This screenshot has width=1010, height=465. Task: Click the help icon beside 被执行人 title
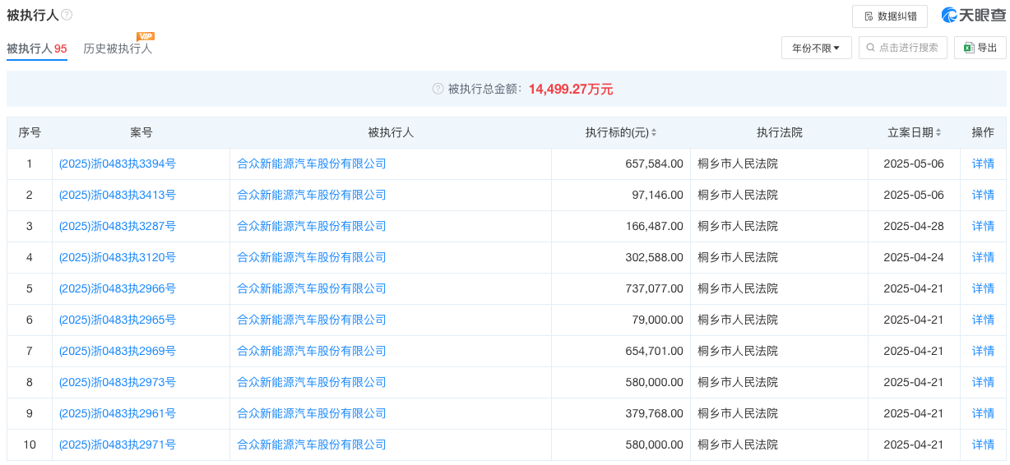point(67,15)
